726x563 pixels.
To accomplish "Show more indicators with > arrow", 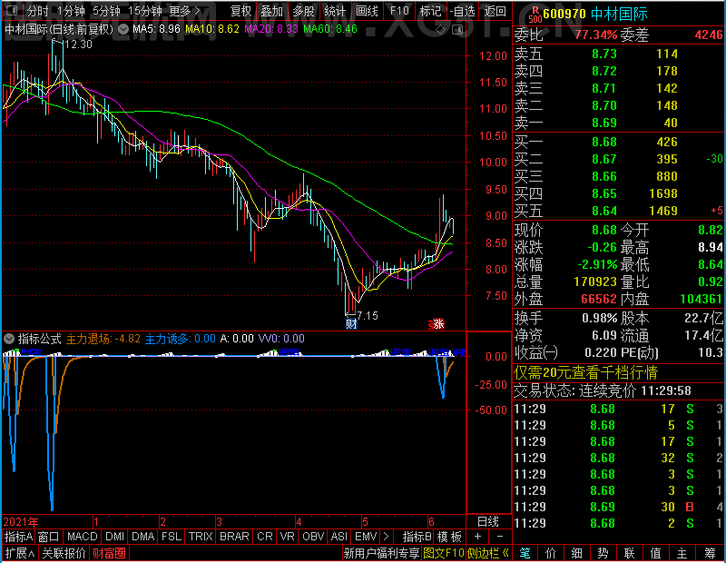I will [x=387, y=537].
